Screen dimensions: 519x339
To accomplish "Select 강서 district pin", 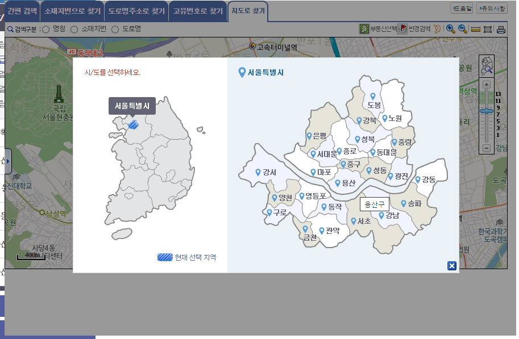I will pos(258,172).
